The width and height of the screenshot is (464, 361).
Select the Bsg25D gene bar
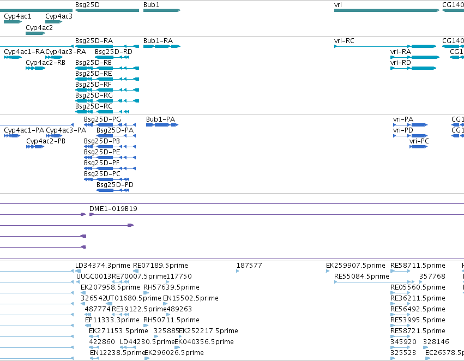pos(107,10)
